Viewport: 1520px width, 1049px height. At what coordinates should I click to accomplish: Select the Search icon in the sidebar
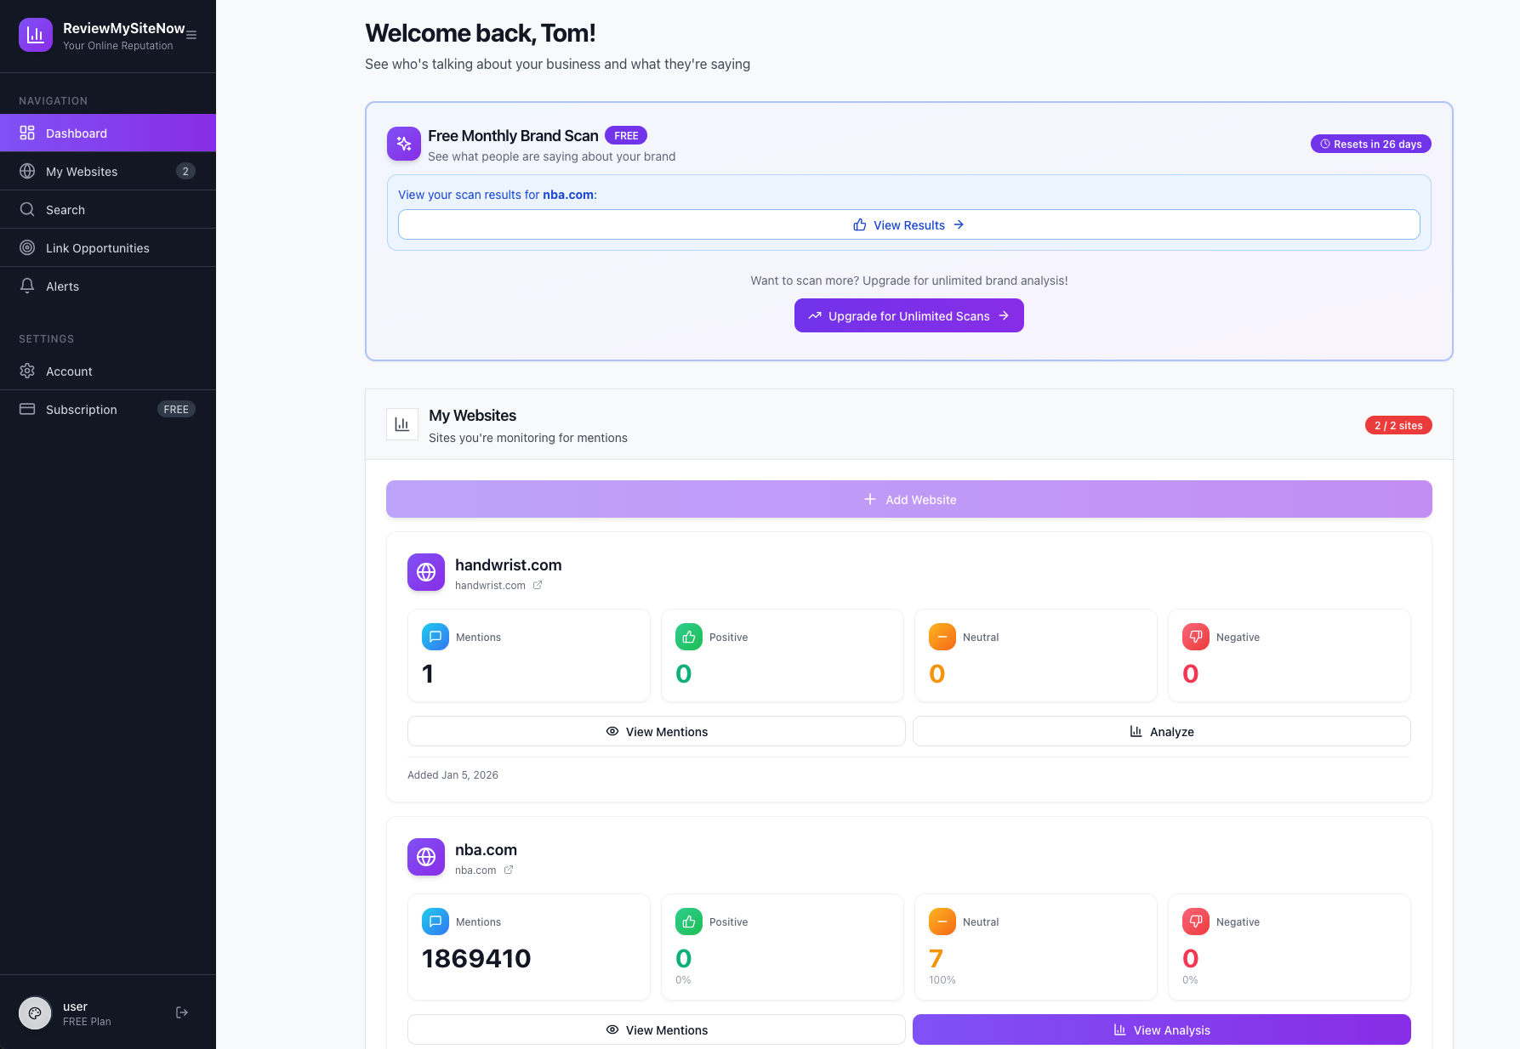click(26, 209)
